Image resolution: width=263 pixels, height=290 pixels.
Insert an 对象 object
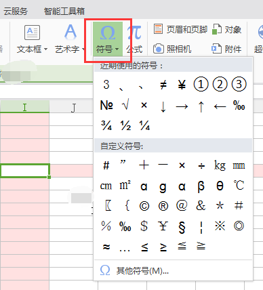pos(226,29)
